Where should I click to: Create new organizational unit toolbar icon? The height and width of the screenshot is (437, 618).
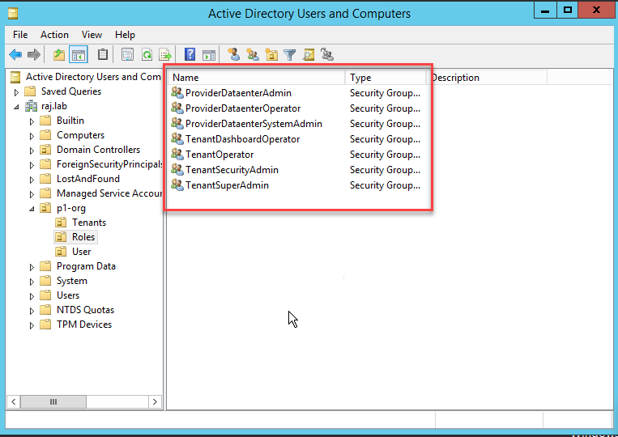(271, 54)
